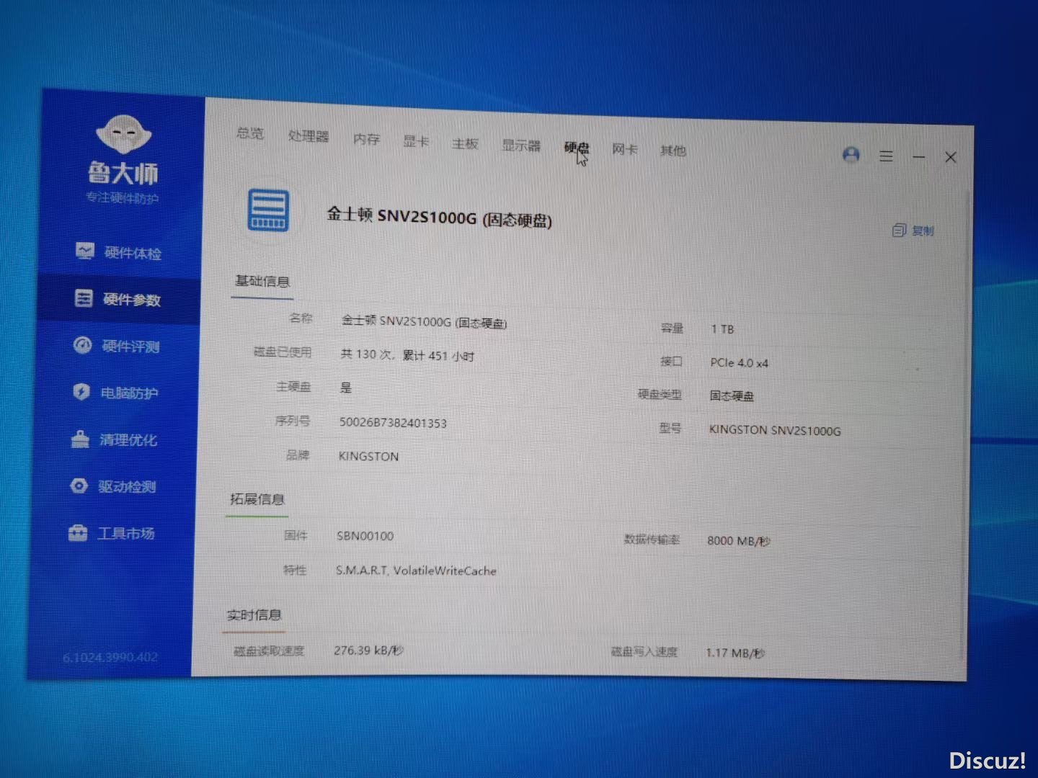Click the 鲁大师 mascot logo

coord(123,134)
